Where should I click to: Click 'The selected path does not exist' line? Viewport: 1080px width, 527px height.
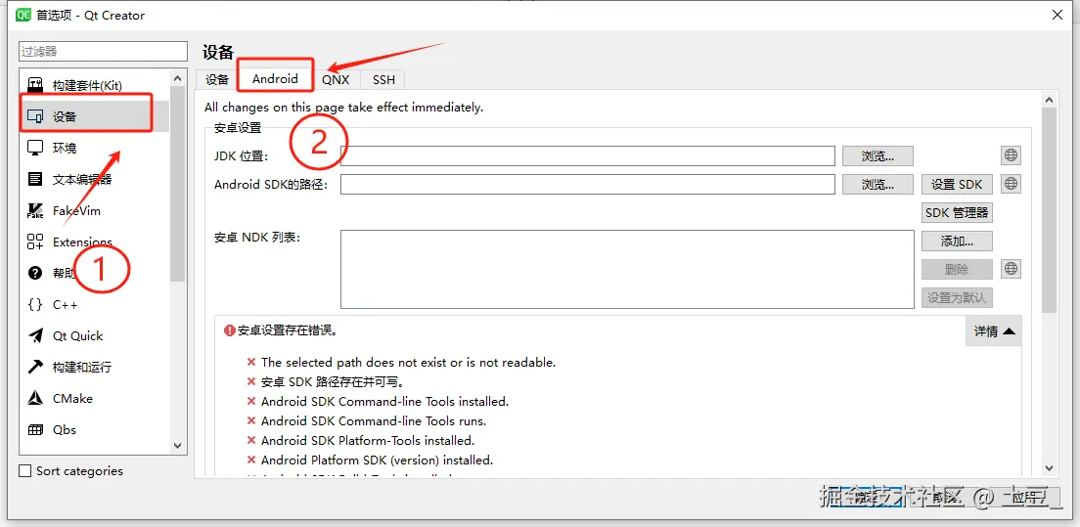[x=409, y=363]
